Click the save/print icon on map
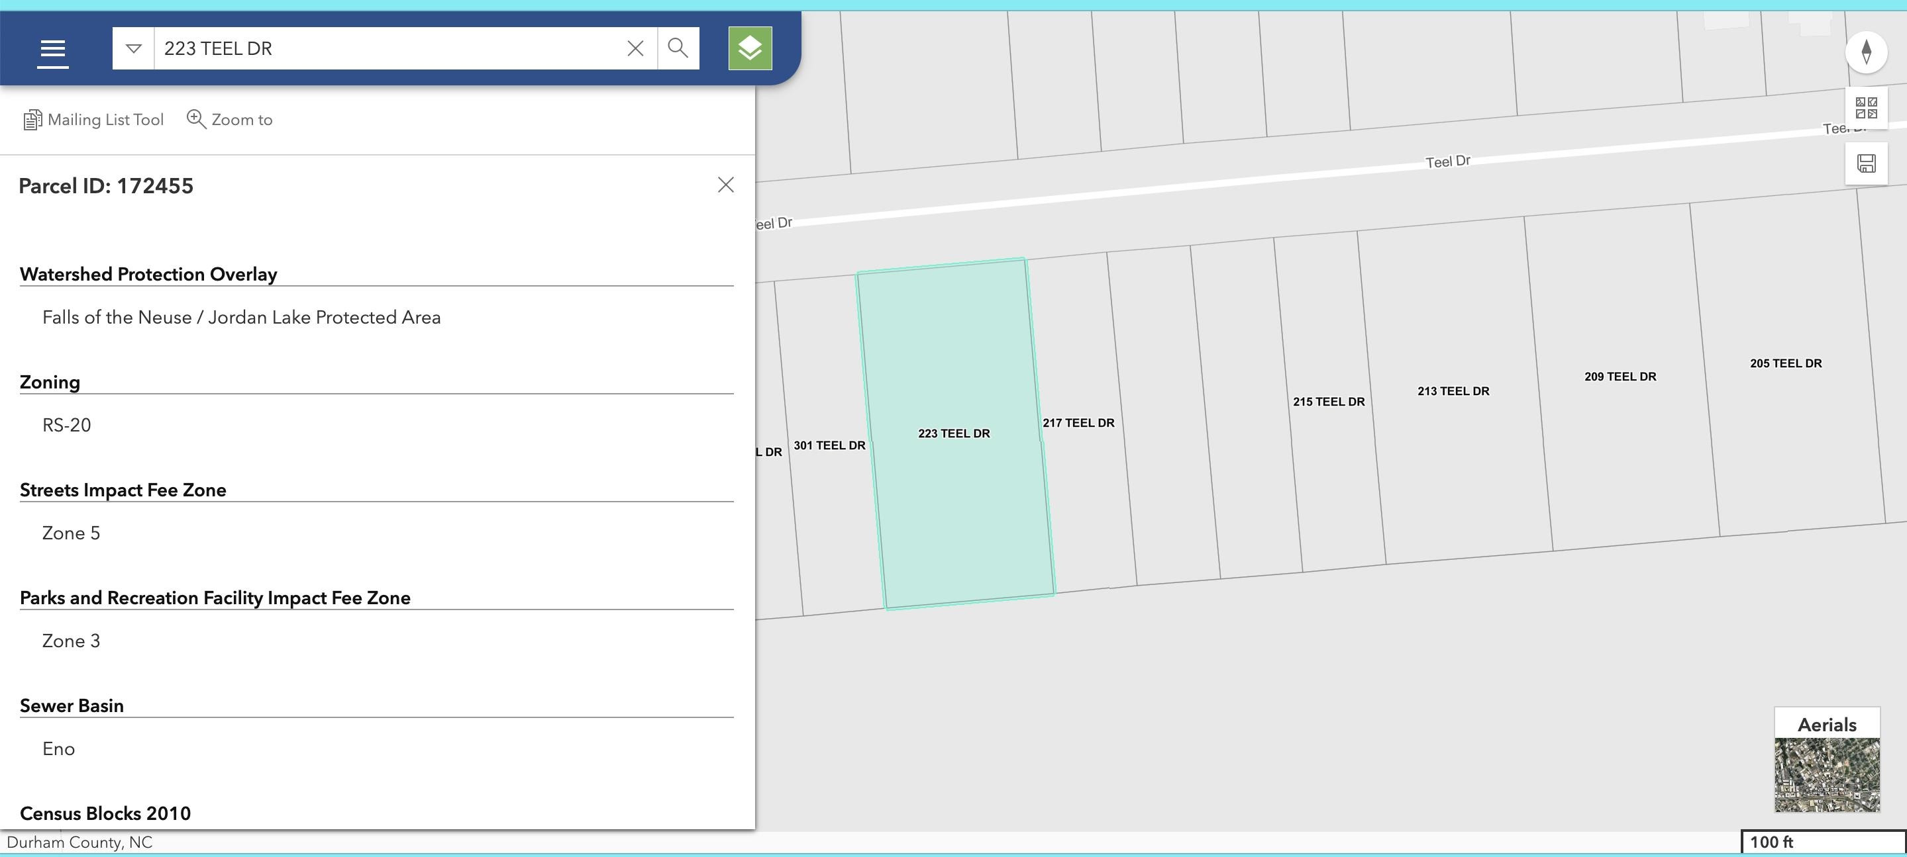1907x857 pixels. (1865, 163)
